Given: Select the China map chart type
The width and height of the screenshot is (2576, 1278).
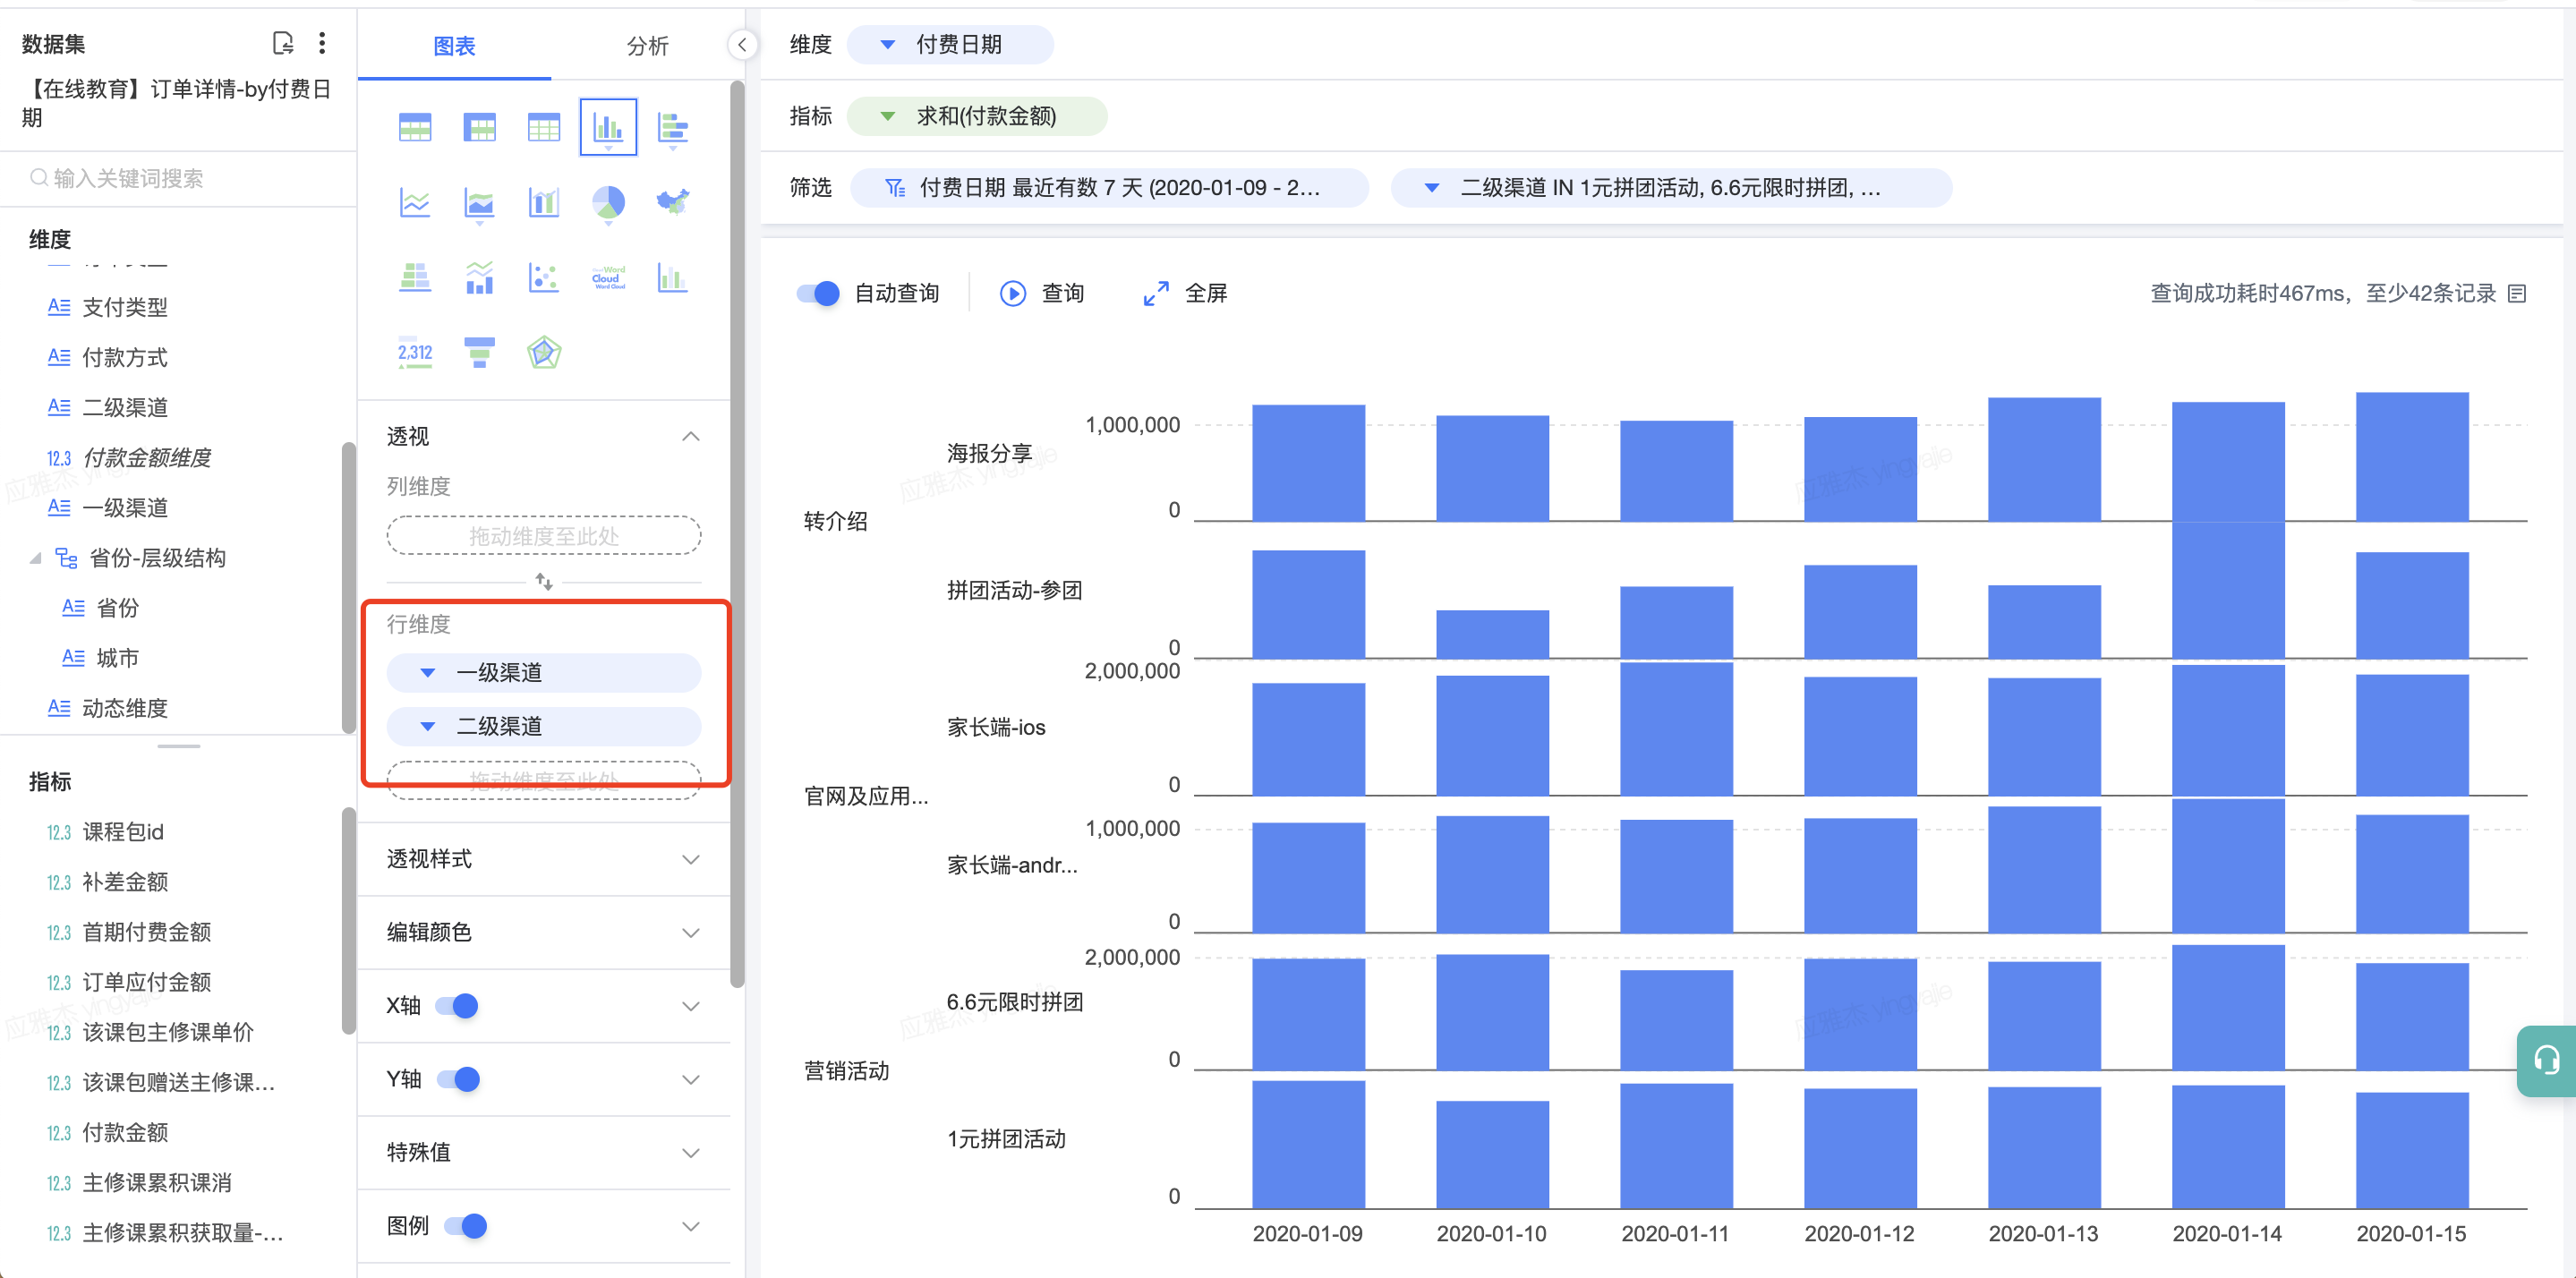Looking at the screenshot, I should [x=672, y=202].
